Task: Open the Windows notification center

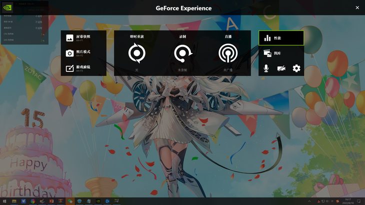Action: pyautogui.click(x=358, y=202)
